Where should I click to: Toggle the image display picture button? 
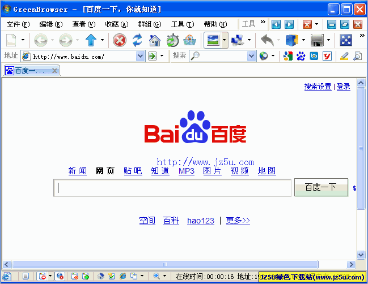[x=213, y=40]
